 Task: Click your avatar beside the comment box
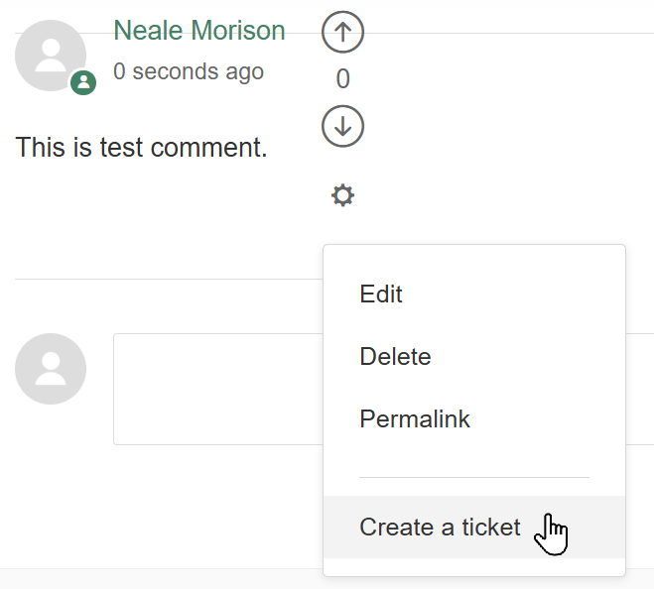(51, 369)
